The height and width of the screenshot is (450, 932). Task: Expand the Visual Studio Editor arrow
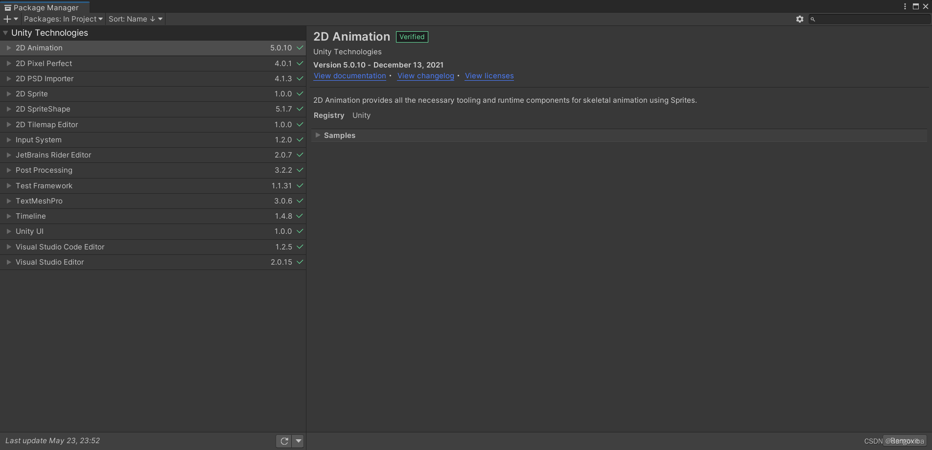point(9,262)
